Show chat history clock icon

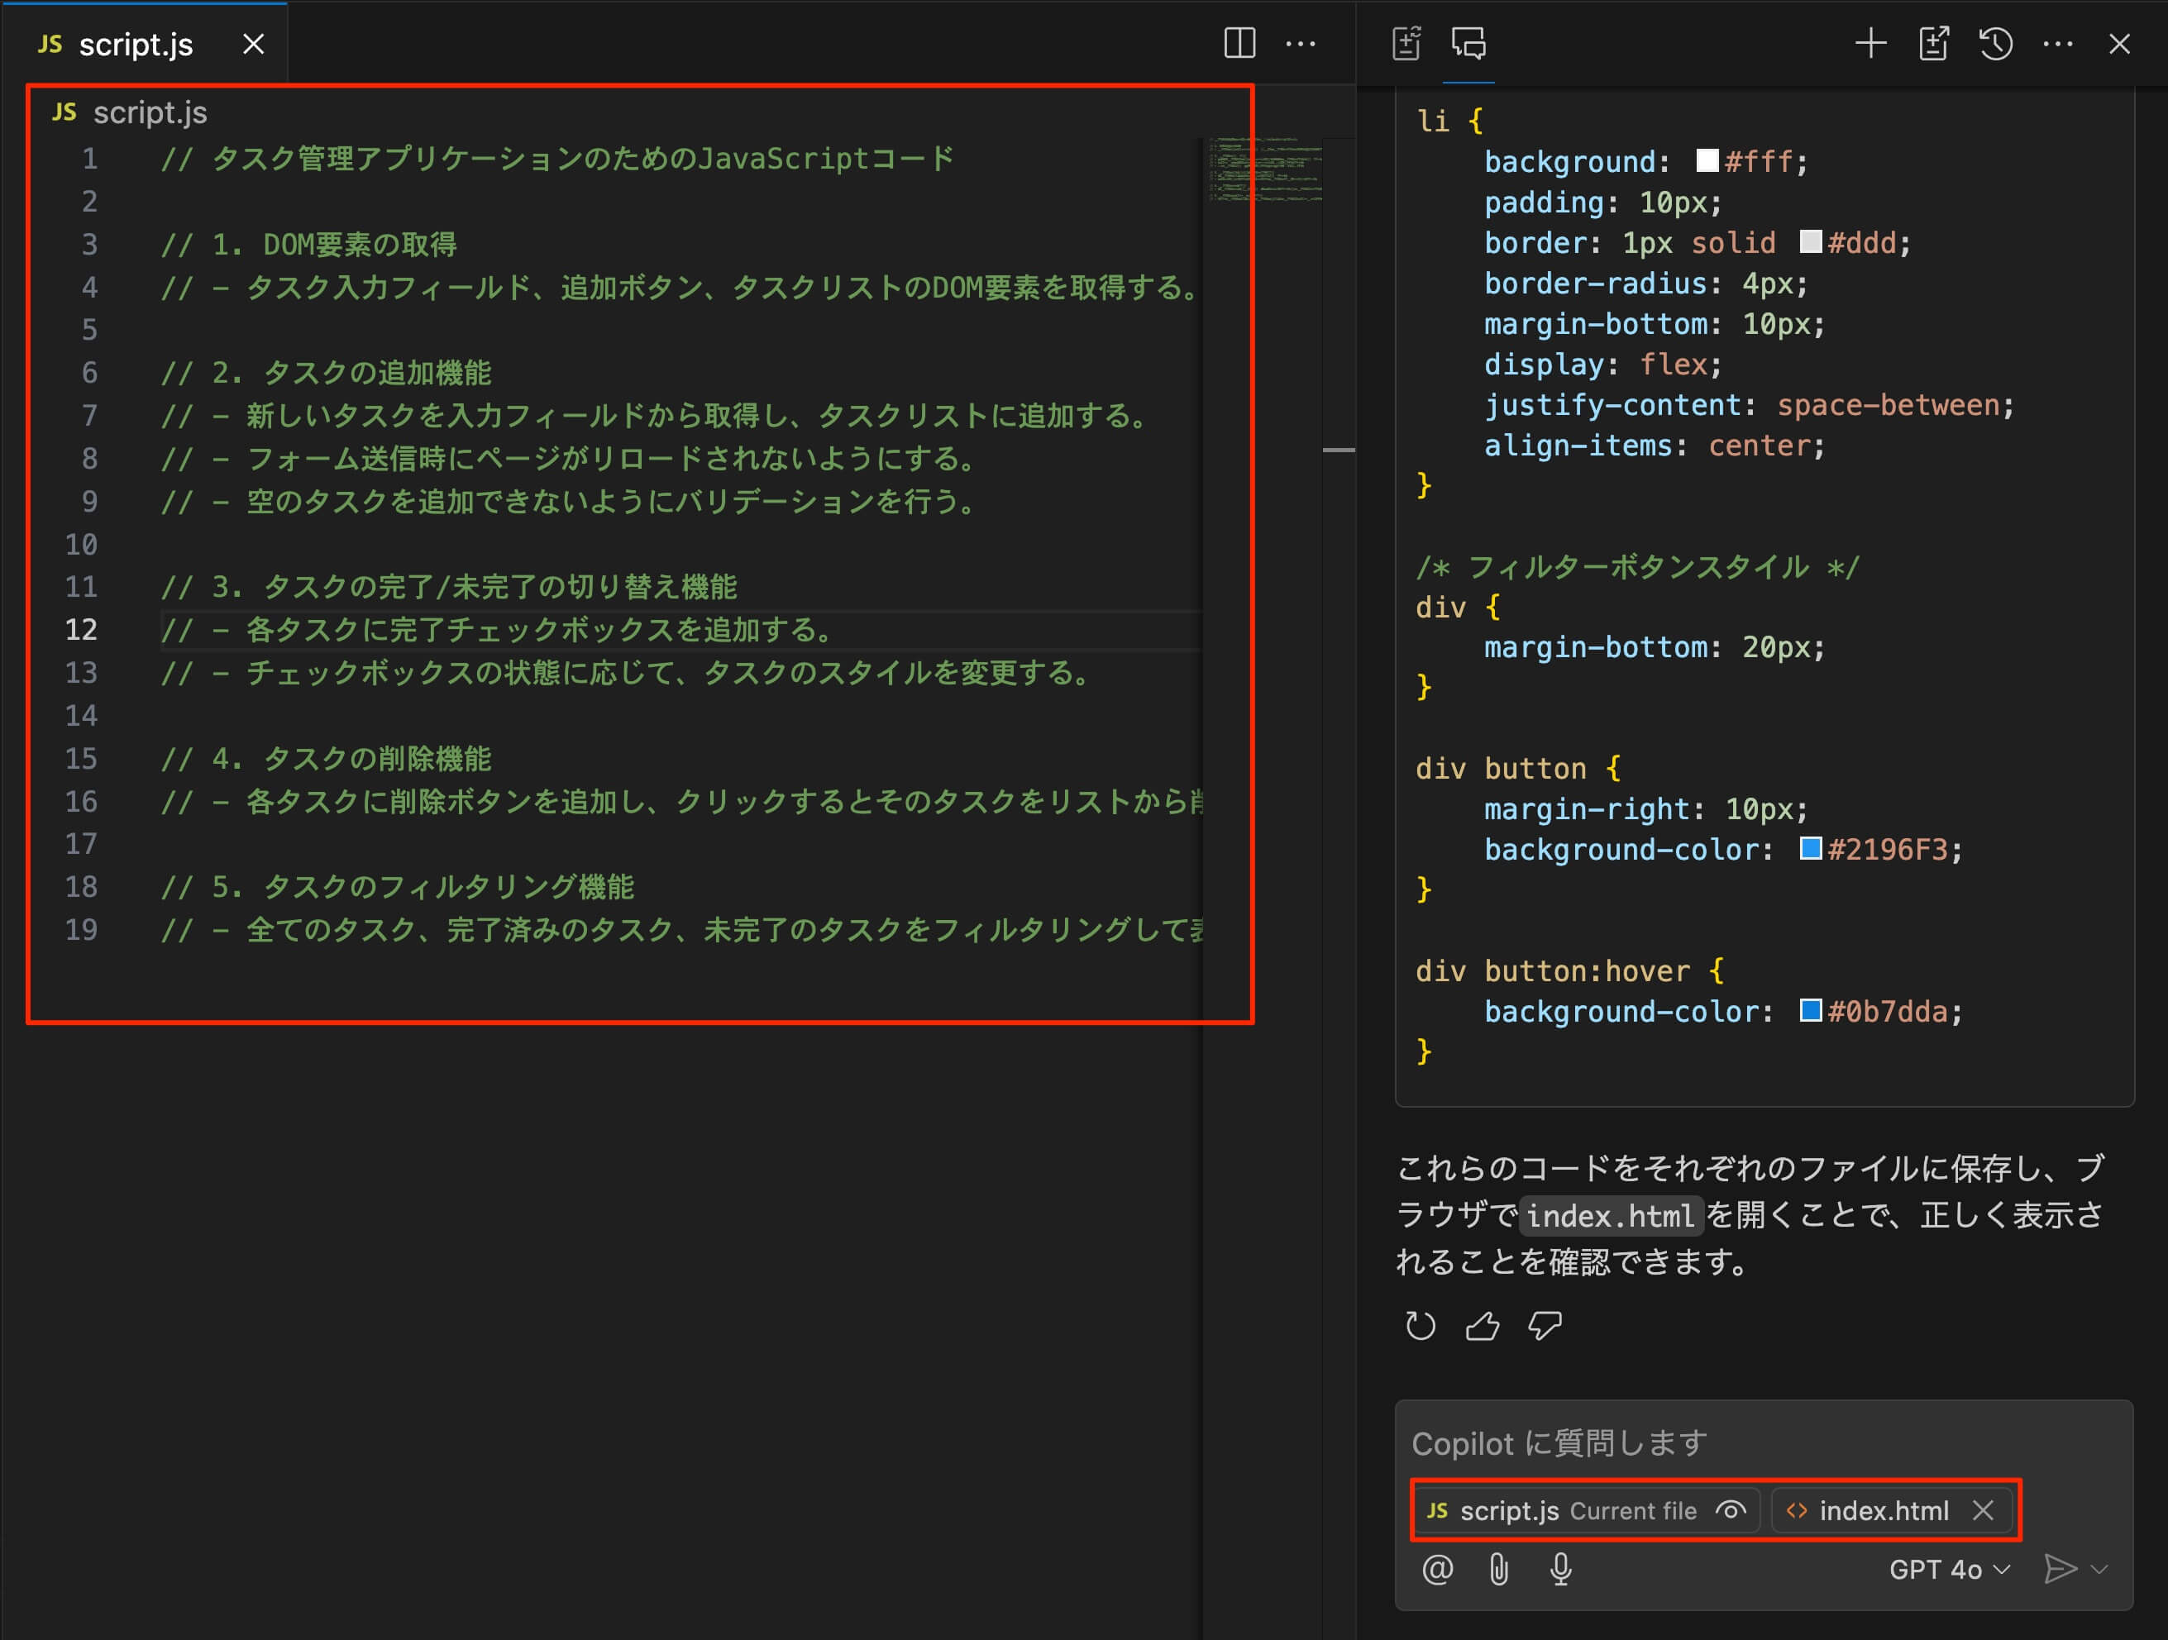click(x=1995, y=43)
